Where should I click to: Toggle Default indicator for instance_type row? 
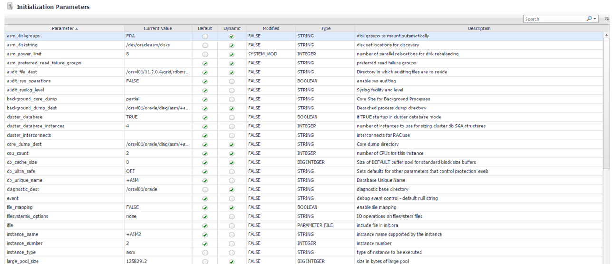point(205,252)
